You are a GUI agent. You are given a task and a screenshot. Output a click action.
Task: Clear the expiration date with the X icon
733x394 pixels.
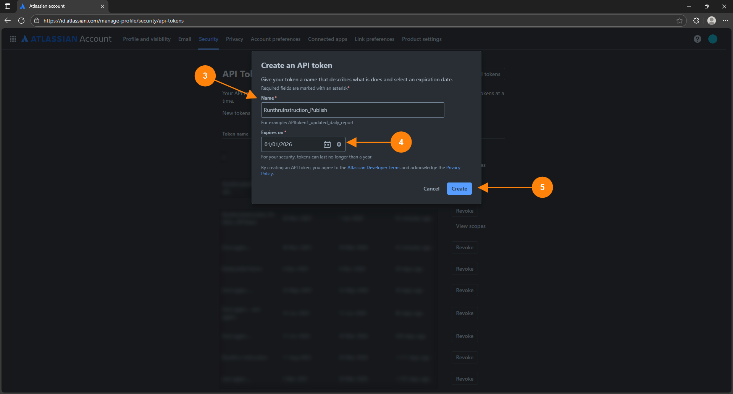[x=339, y=144]
